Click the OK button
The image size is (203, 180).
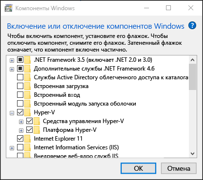pyautogui.click(x=138, y=168)
